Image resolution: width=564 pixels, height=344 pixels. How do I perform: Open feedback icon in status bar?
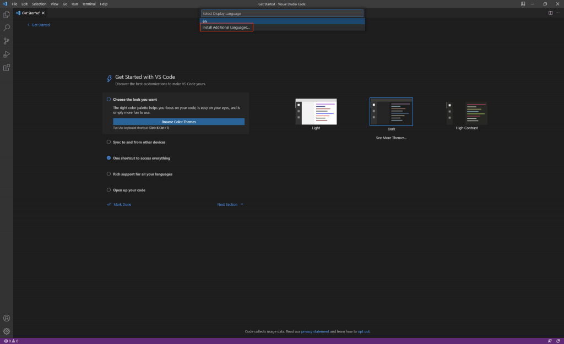[550, 341]
